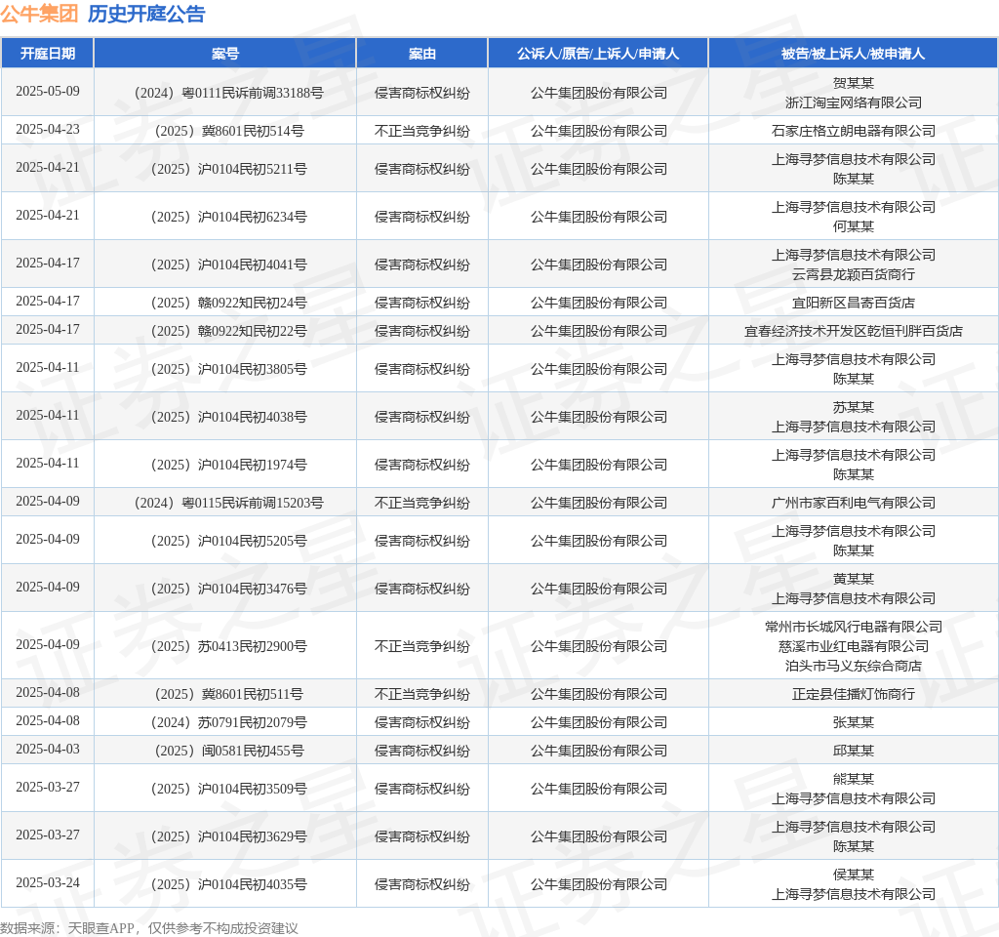Click defendant 石家庄格立朗电器有限公司
Viewport: 999px width, 937px height.
pos(853,131)
